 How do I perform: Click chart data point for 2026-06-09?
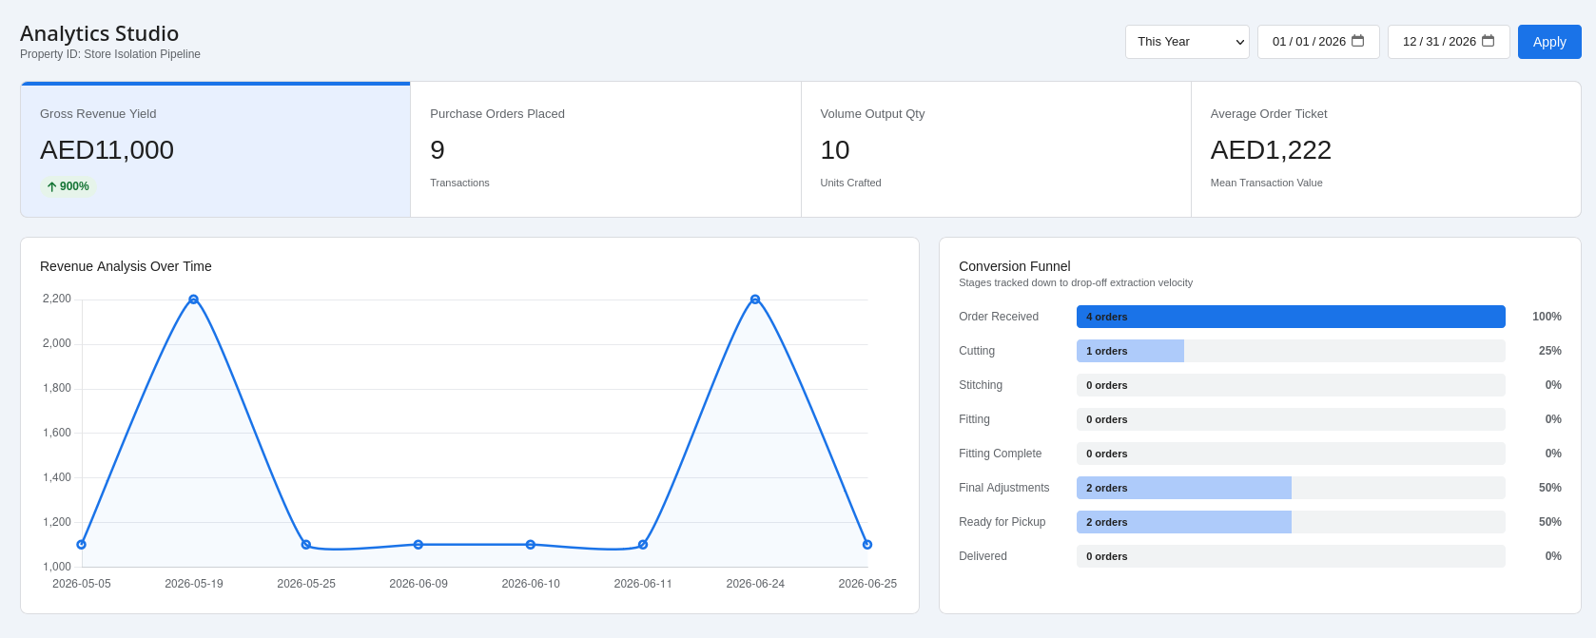pos(418,545)
